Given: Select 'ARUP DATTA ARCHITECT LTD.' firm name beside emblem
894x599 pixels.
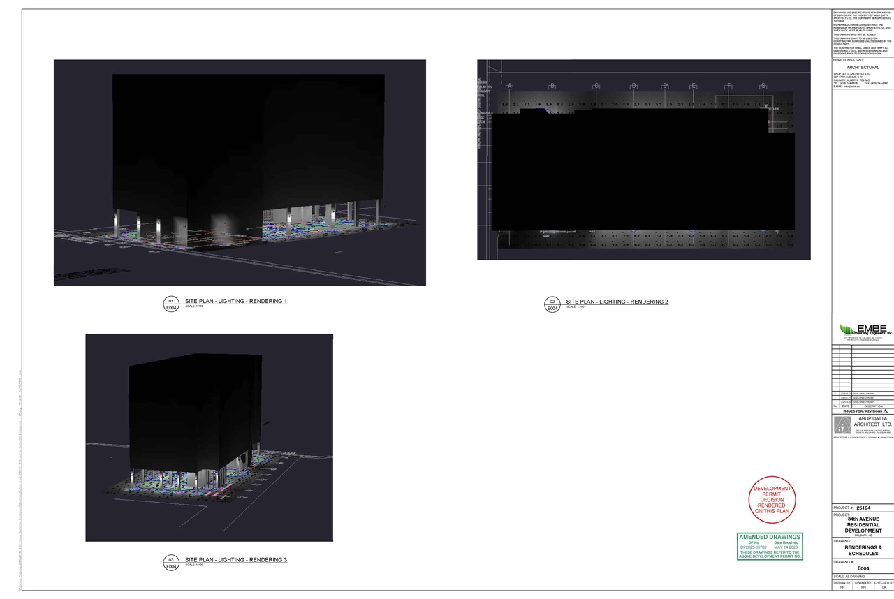Looking at the screenshot, I should pos(872,422).
